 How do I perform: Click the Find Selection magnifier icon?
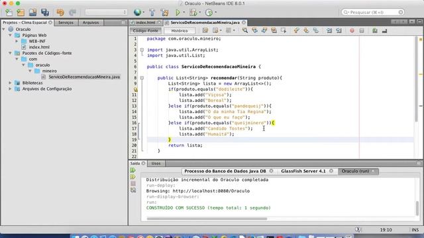(x=244, y=31)
